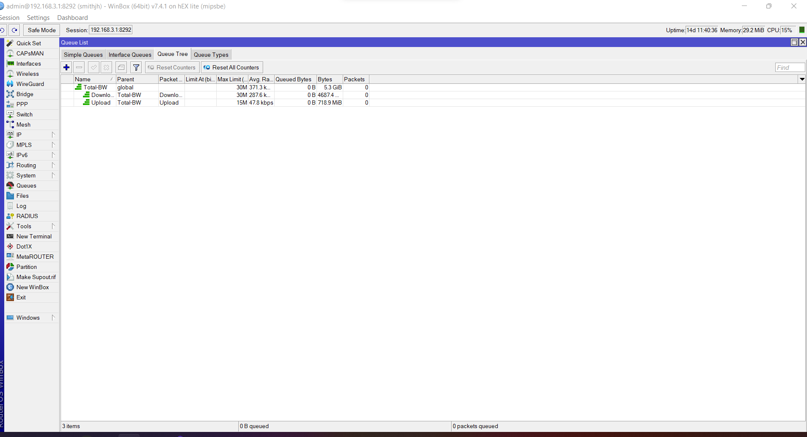
Task: Enable the selected queue with the checkmark icon
Action: pos(94,67)
